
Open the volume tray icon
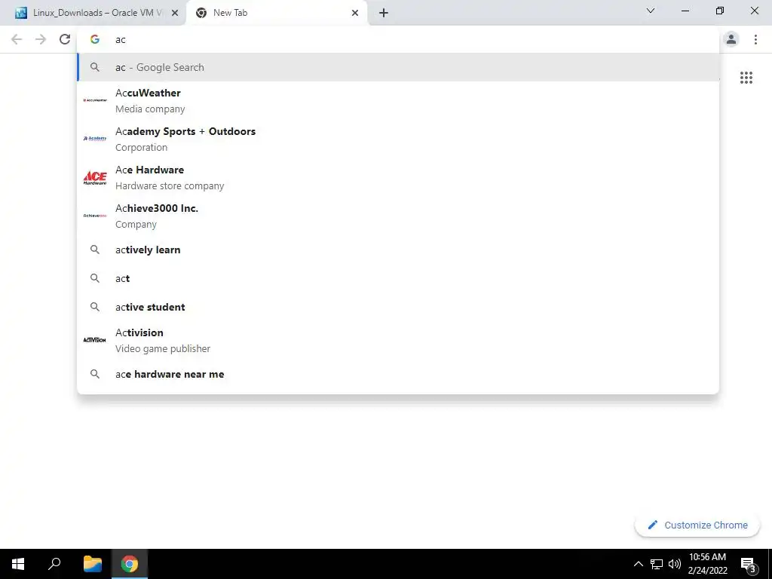675,564
